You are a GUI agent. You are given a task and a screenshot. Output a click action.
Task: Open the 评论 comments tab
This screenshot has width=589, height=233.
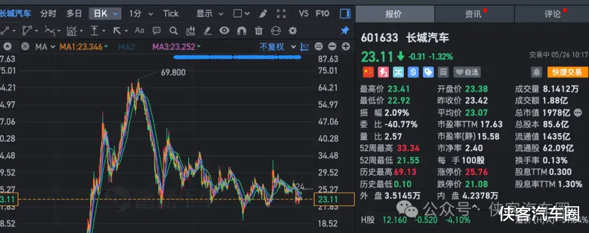(552, 14)
